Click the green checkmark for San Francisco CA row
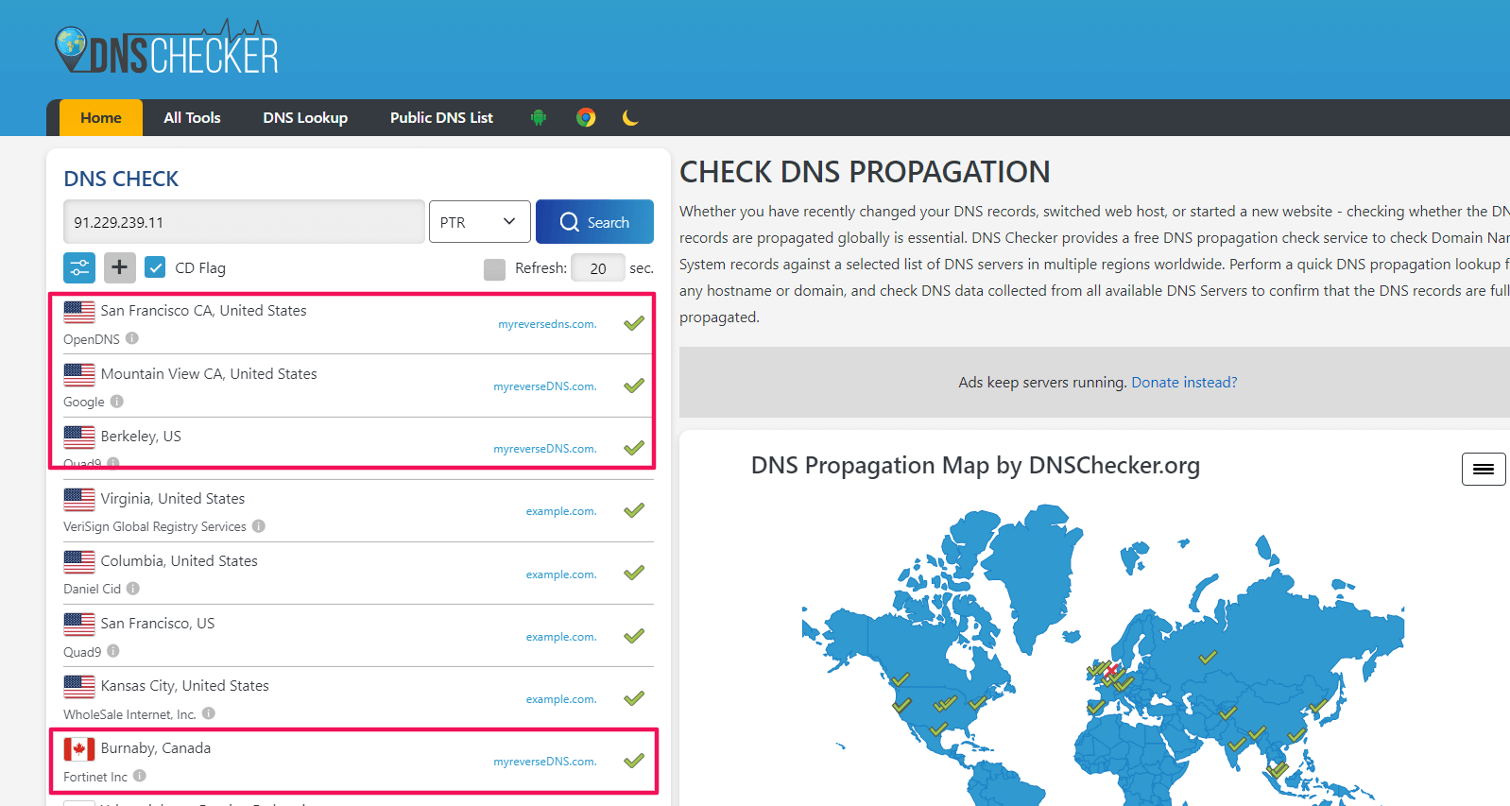 634,323
